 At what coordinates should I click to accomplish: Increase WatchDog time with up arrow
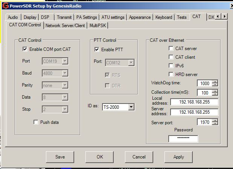pos(215,82)
